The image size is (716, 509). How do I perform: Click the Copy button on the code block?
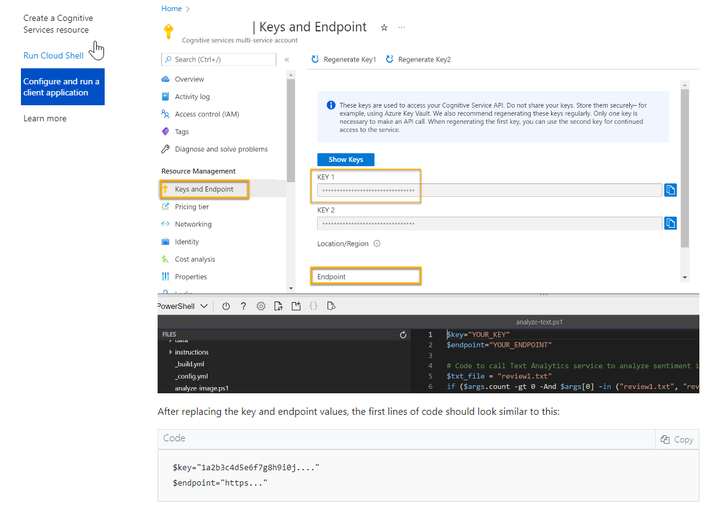(x=677, y=439)
